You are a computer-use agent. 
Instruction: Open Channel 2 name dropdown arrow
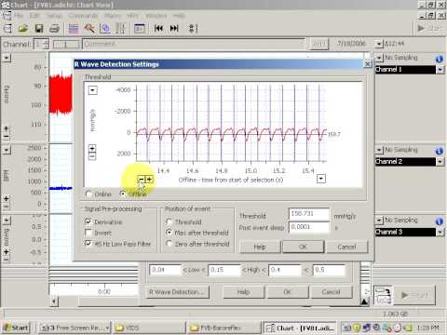point(440,161)
